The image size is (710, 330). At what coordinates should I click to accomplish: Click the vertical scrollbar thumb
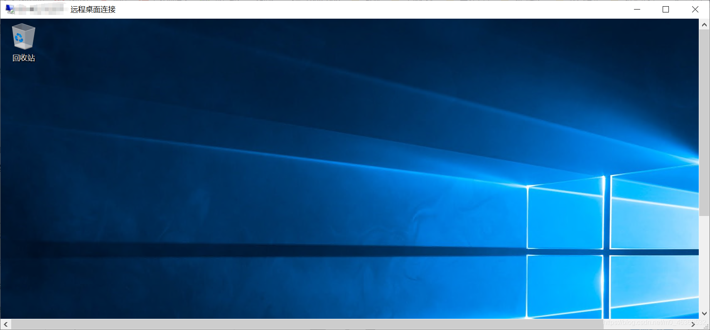(x=704, y=123)
